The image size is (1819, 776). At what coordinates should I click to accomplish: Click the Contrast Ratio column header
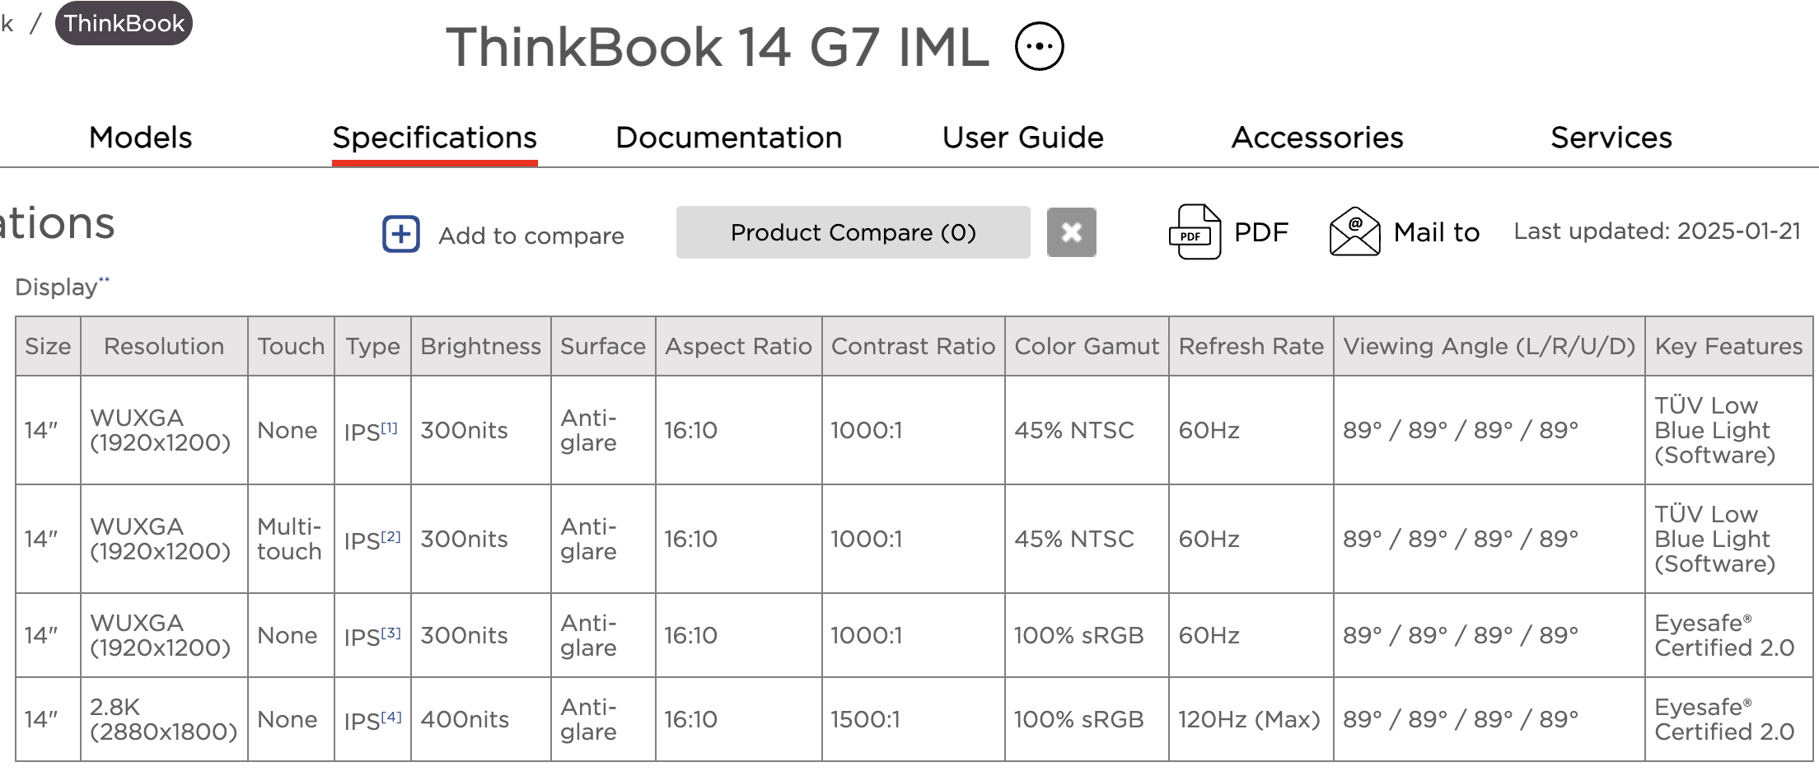tap(913, 346)
